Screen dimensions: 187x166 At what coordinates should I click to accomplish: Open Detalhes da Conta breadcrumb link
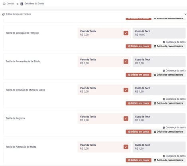click(x=34, y=4)
